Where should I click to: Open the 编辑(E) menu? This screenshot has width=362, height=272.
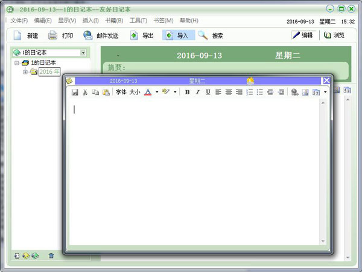43,21
